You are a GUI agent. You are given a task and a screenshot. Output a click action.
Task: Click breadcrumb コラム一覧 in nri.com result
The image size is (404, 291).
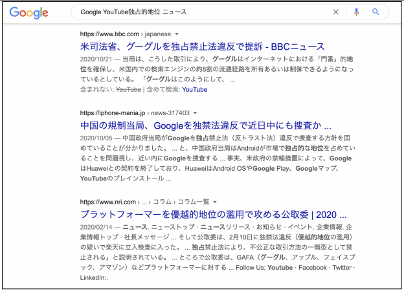[x=194, y=202]
